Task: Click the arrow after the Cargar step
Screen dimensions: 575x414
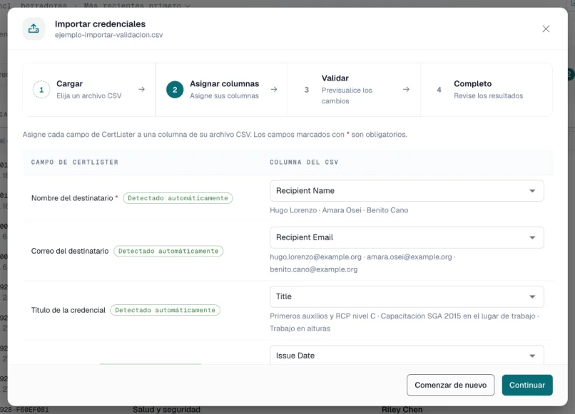Action: tap(141, 89)
